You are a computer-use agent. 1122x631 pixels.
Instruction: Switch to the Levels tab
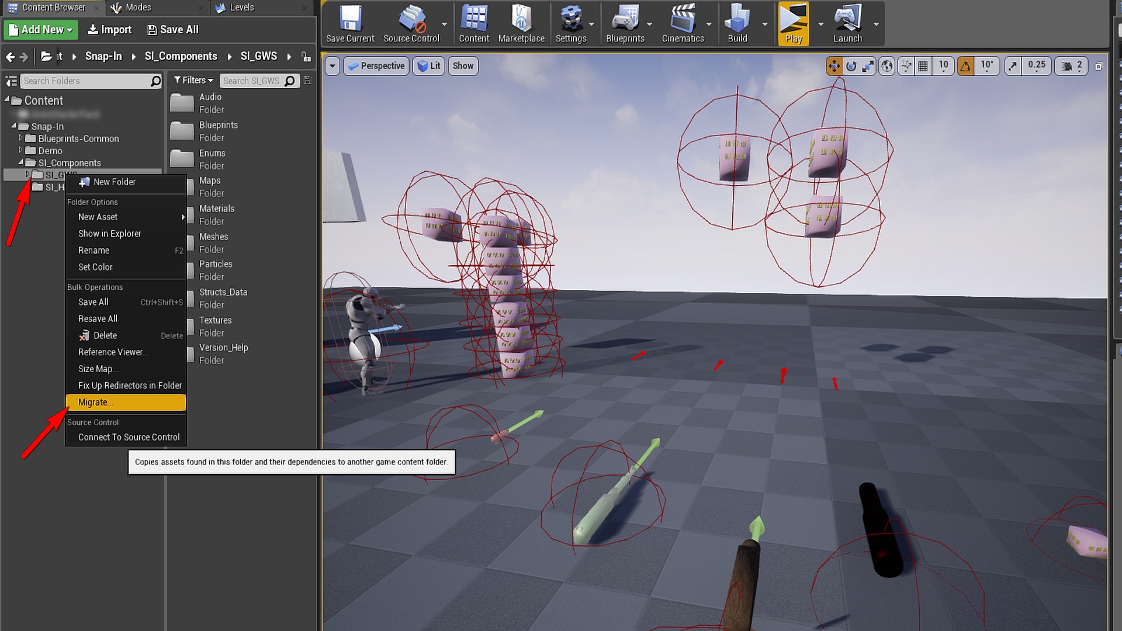[240, 8]
